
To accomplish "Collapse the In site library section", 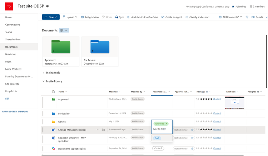I will [x=43, y=81].
